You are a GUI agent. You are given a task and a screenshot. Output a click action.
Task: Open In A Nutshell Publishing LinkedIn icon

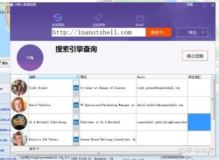pyautogui.click(x=76, y=122)
